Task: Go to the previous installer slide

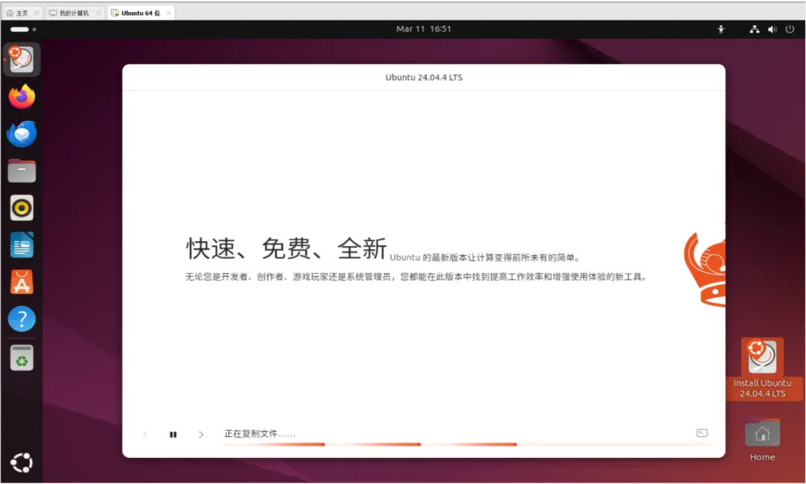Action: click(x=146, y=435)
